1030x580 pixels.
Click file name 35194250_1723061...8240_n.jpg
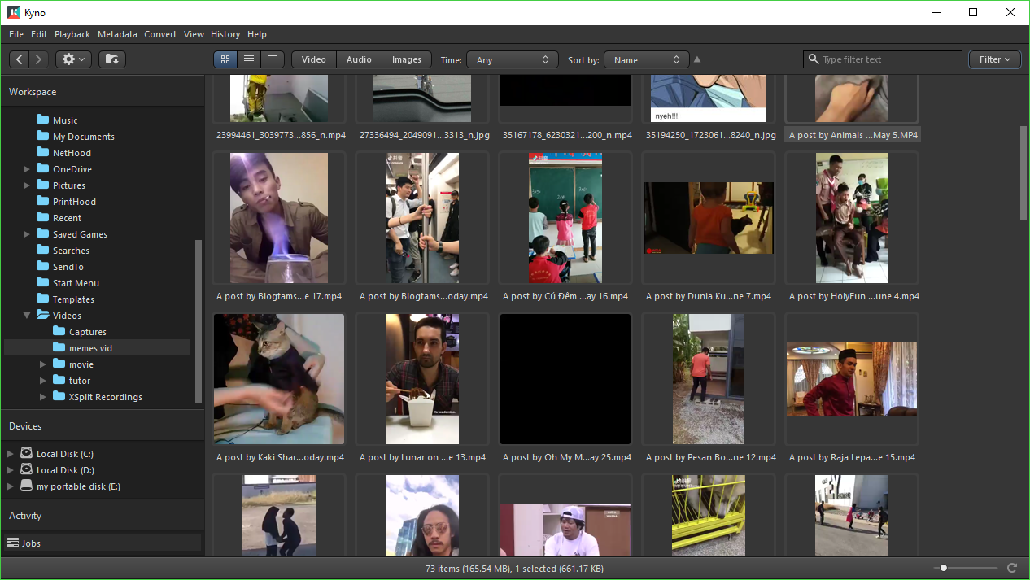click(710, 135)
